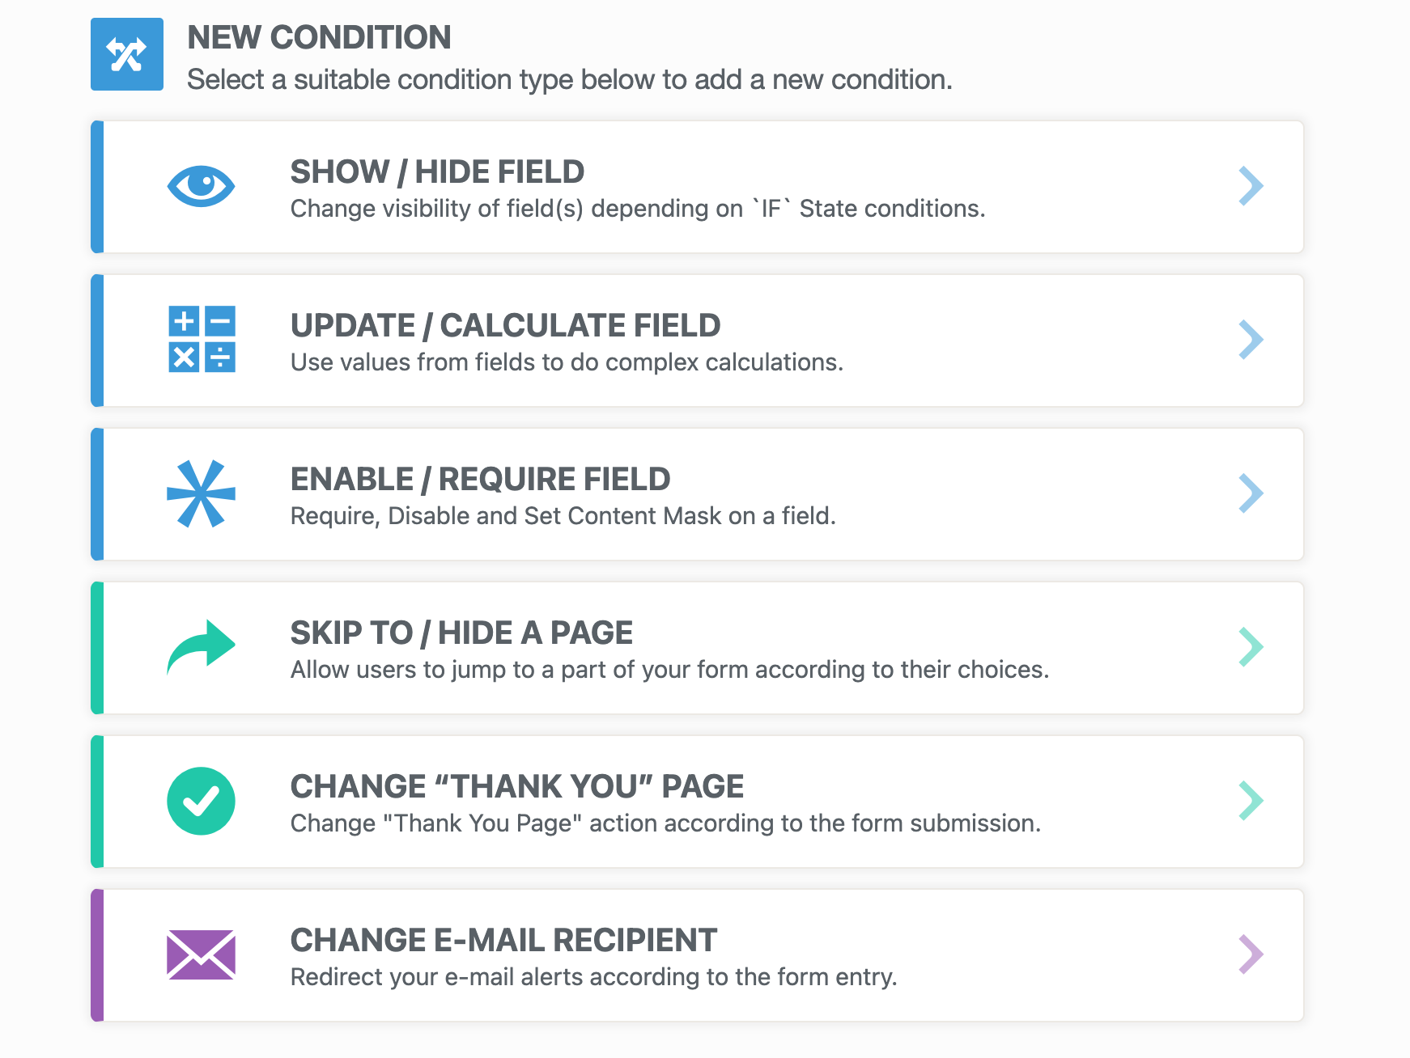Pick CHANGE E-MAIL RECIPIENT title
The width and height of the screenshot is (1410, 1058).
click(503, 940)
